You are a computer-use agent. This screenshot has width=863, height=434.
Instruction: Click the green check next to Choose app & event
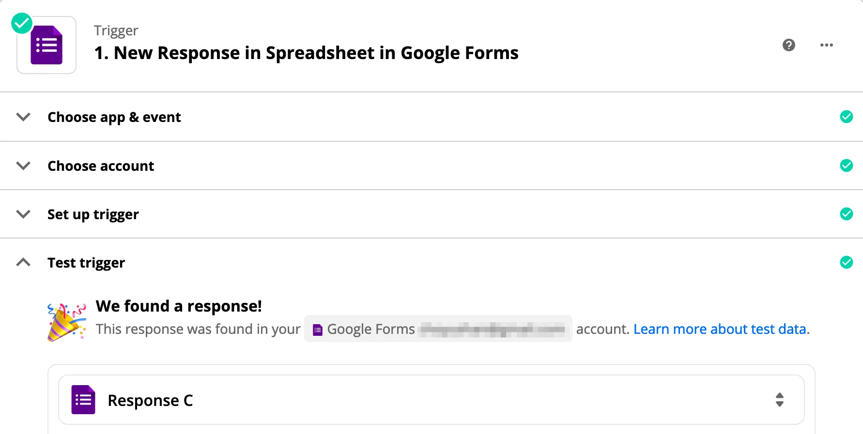[x=847, y=117]
